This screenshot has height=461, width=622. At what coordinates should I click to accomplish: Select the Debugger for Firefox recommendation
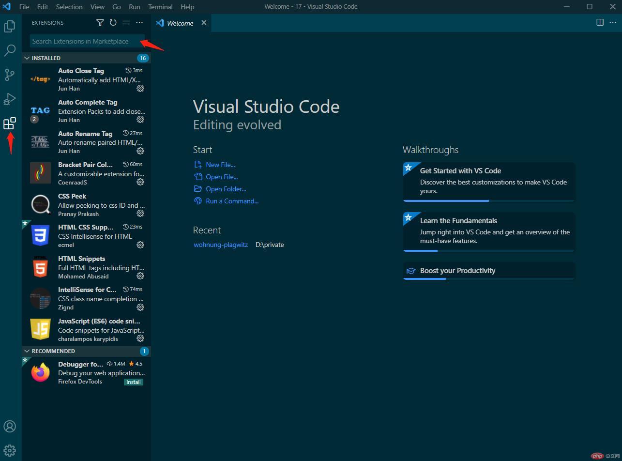click(86, 372)
